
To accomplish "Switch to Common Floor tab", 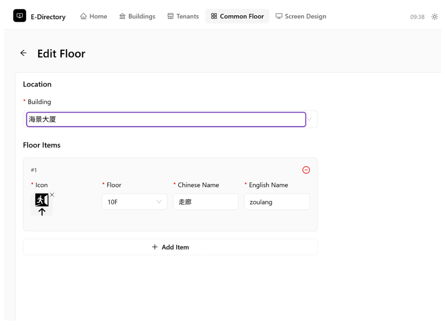I will pos(237,16).
